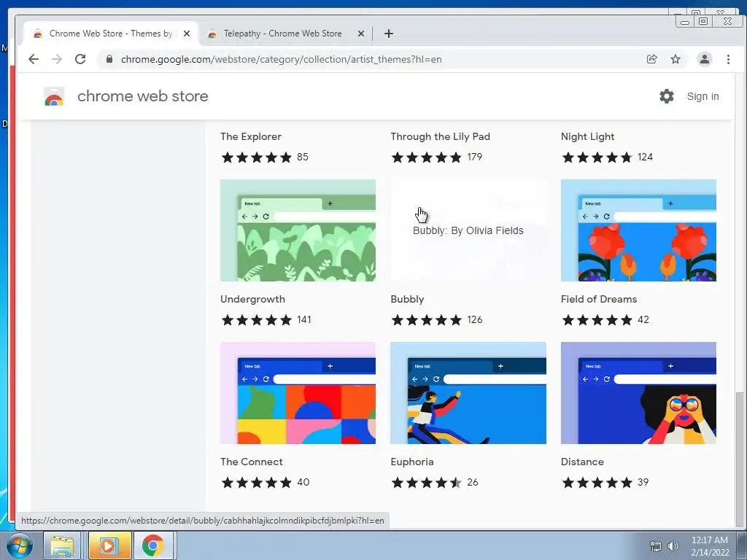Click the Euphoria title text

(x=412, y=462)
